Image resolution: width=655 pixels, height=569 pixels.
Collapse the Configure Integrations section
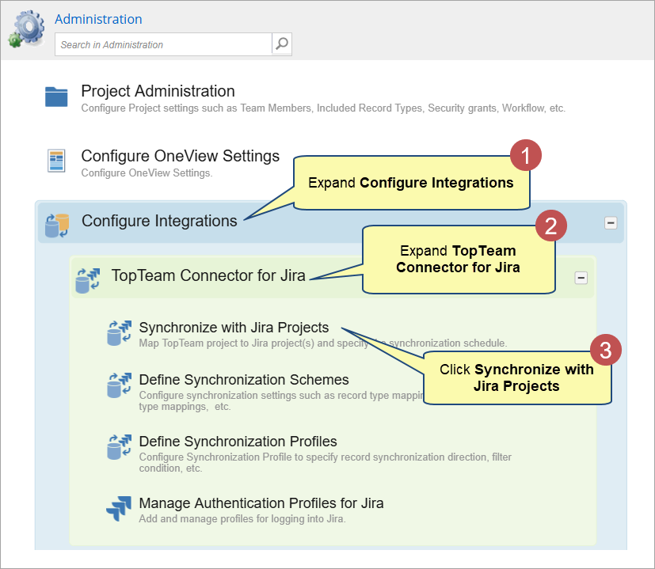click(x=611, y=223)
